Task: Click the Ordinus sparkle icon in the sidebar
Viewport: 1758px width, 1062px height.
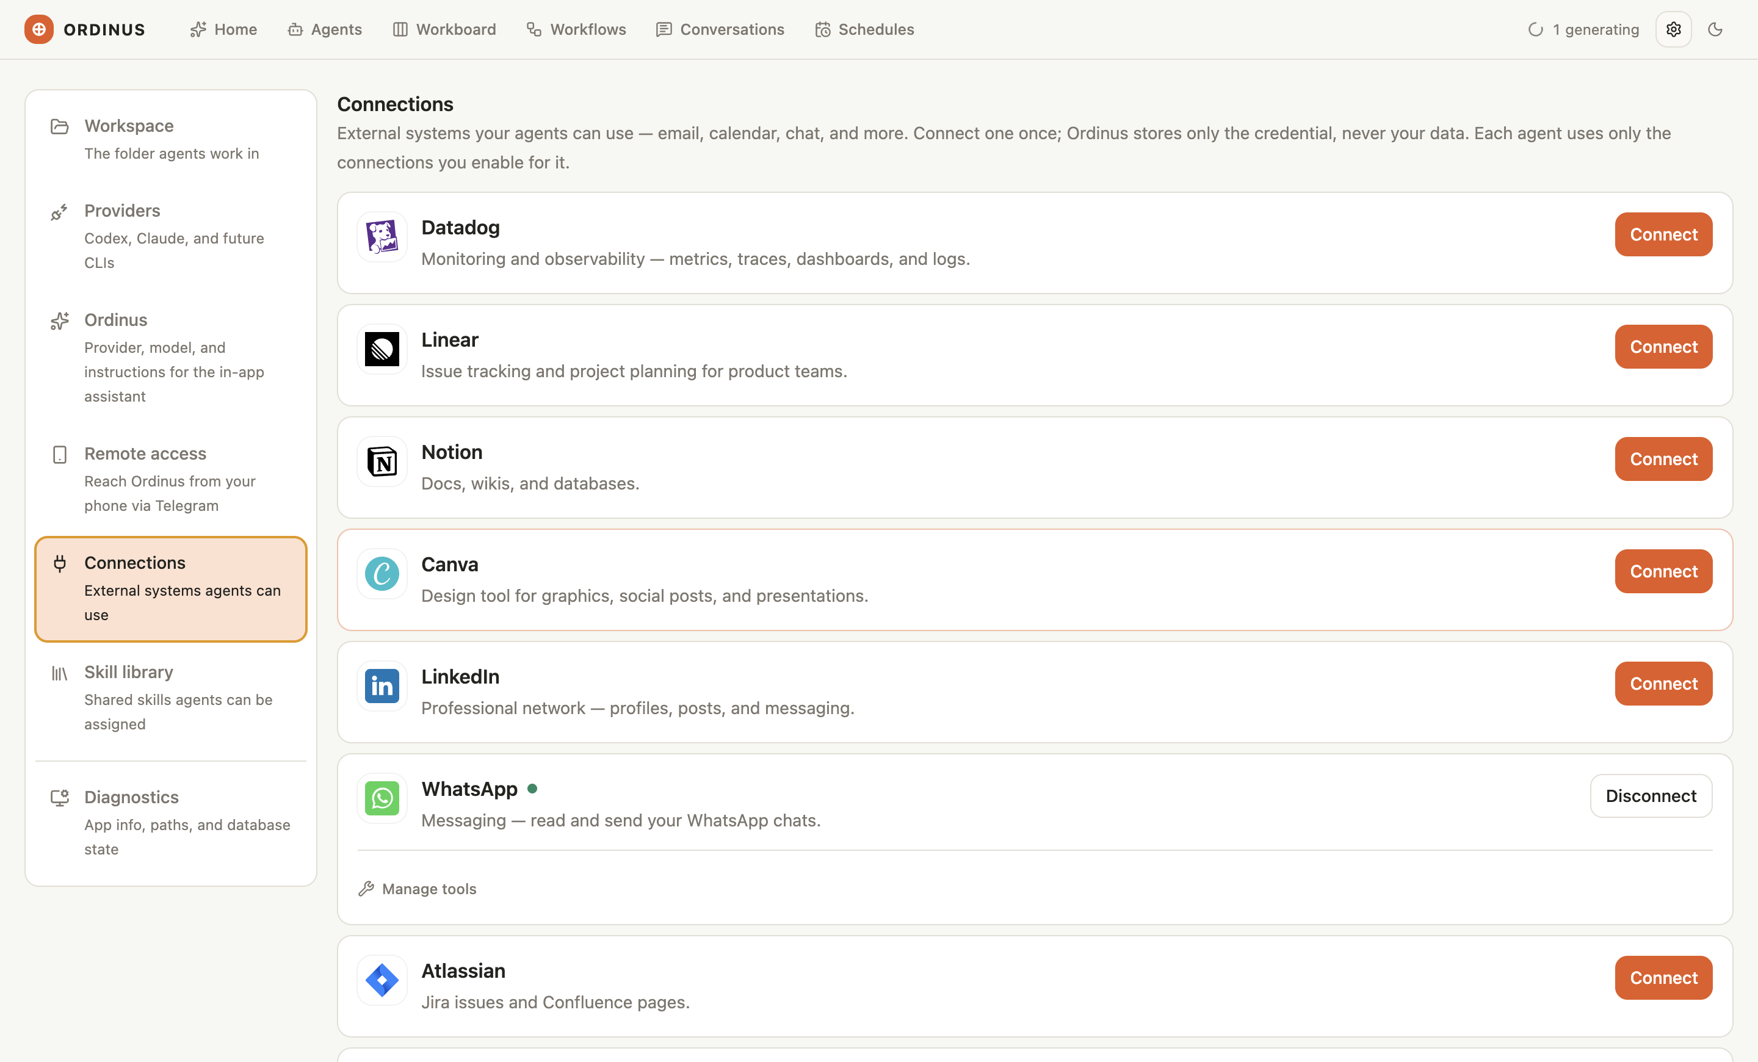Action: [x=60, y=321]
